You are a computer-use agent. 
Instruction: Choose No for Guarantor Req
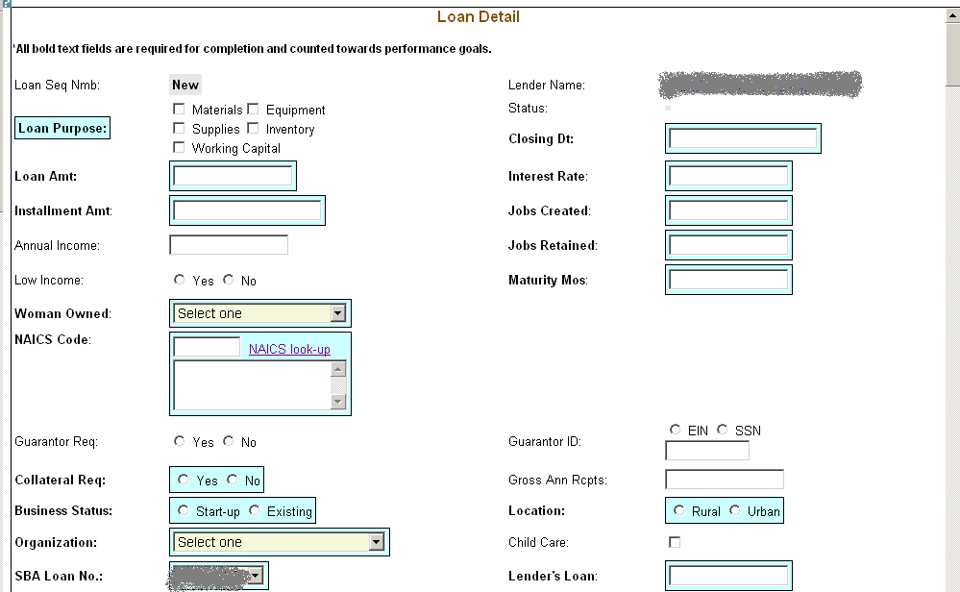pyautogui.click(x=229, y=441)
